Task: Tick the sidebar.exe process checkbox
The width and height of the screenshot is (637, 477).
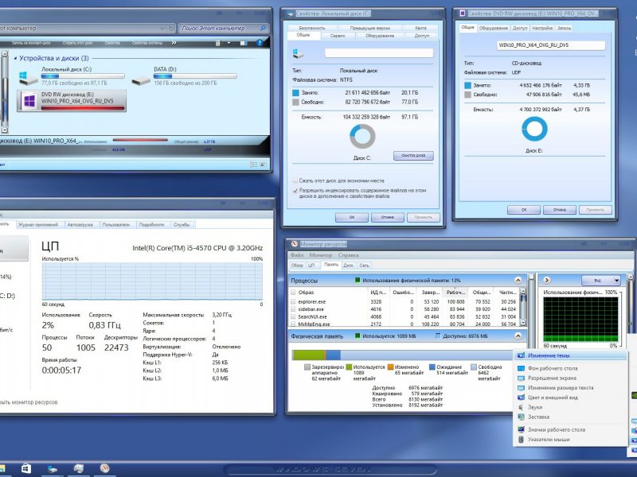Action: (x=293, y=309)
